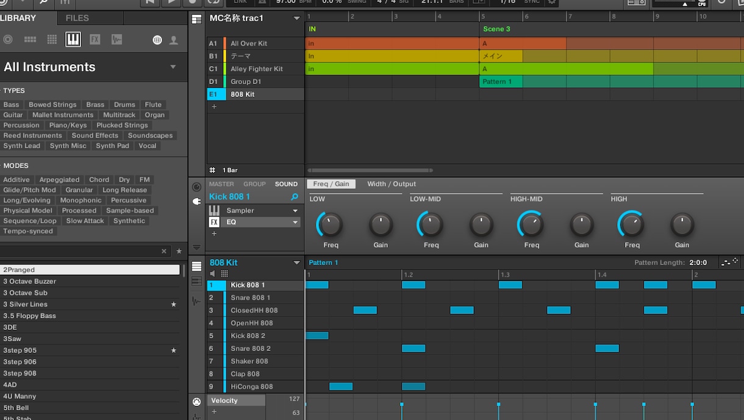Switch to the FILES tab

click(x=77, y=18)
